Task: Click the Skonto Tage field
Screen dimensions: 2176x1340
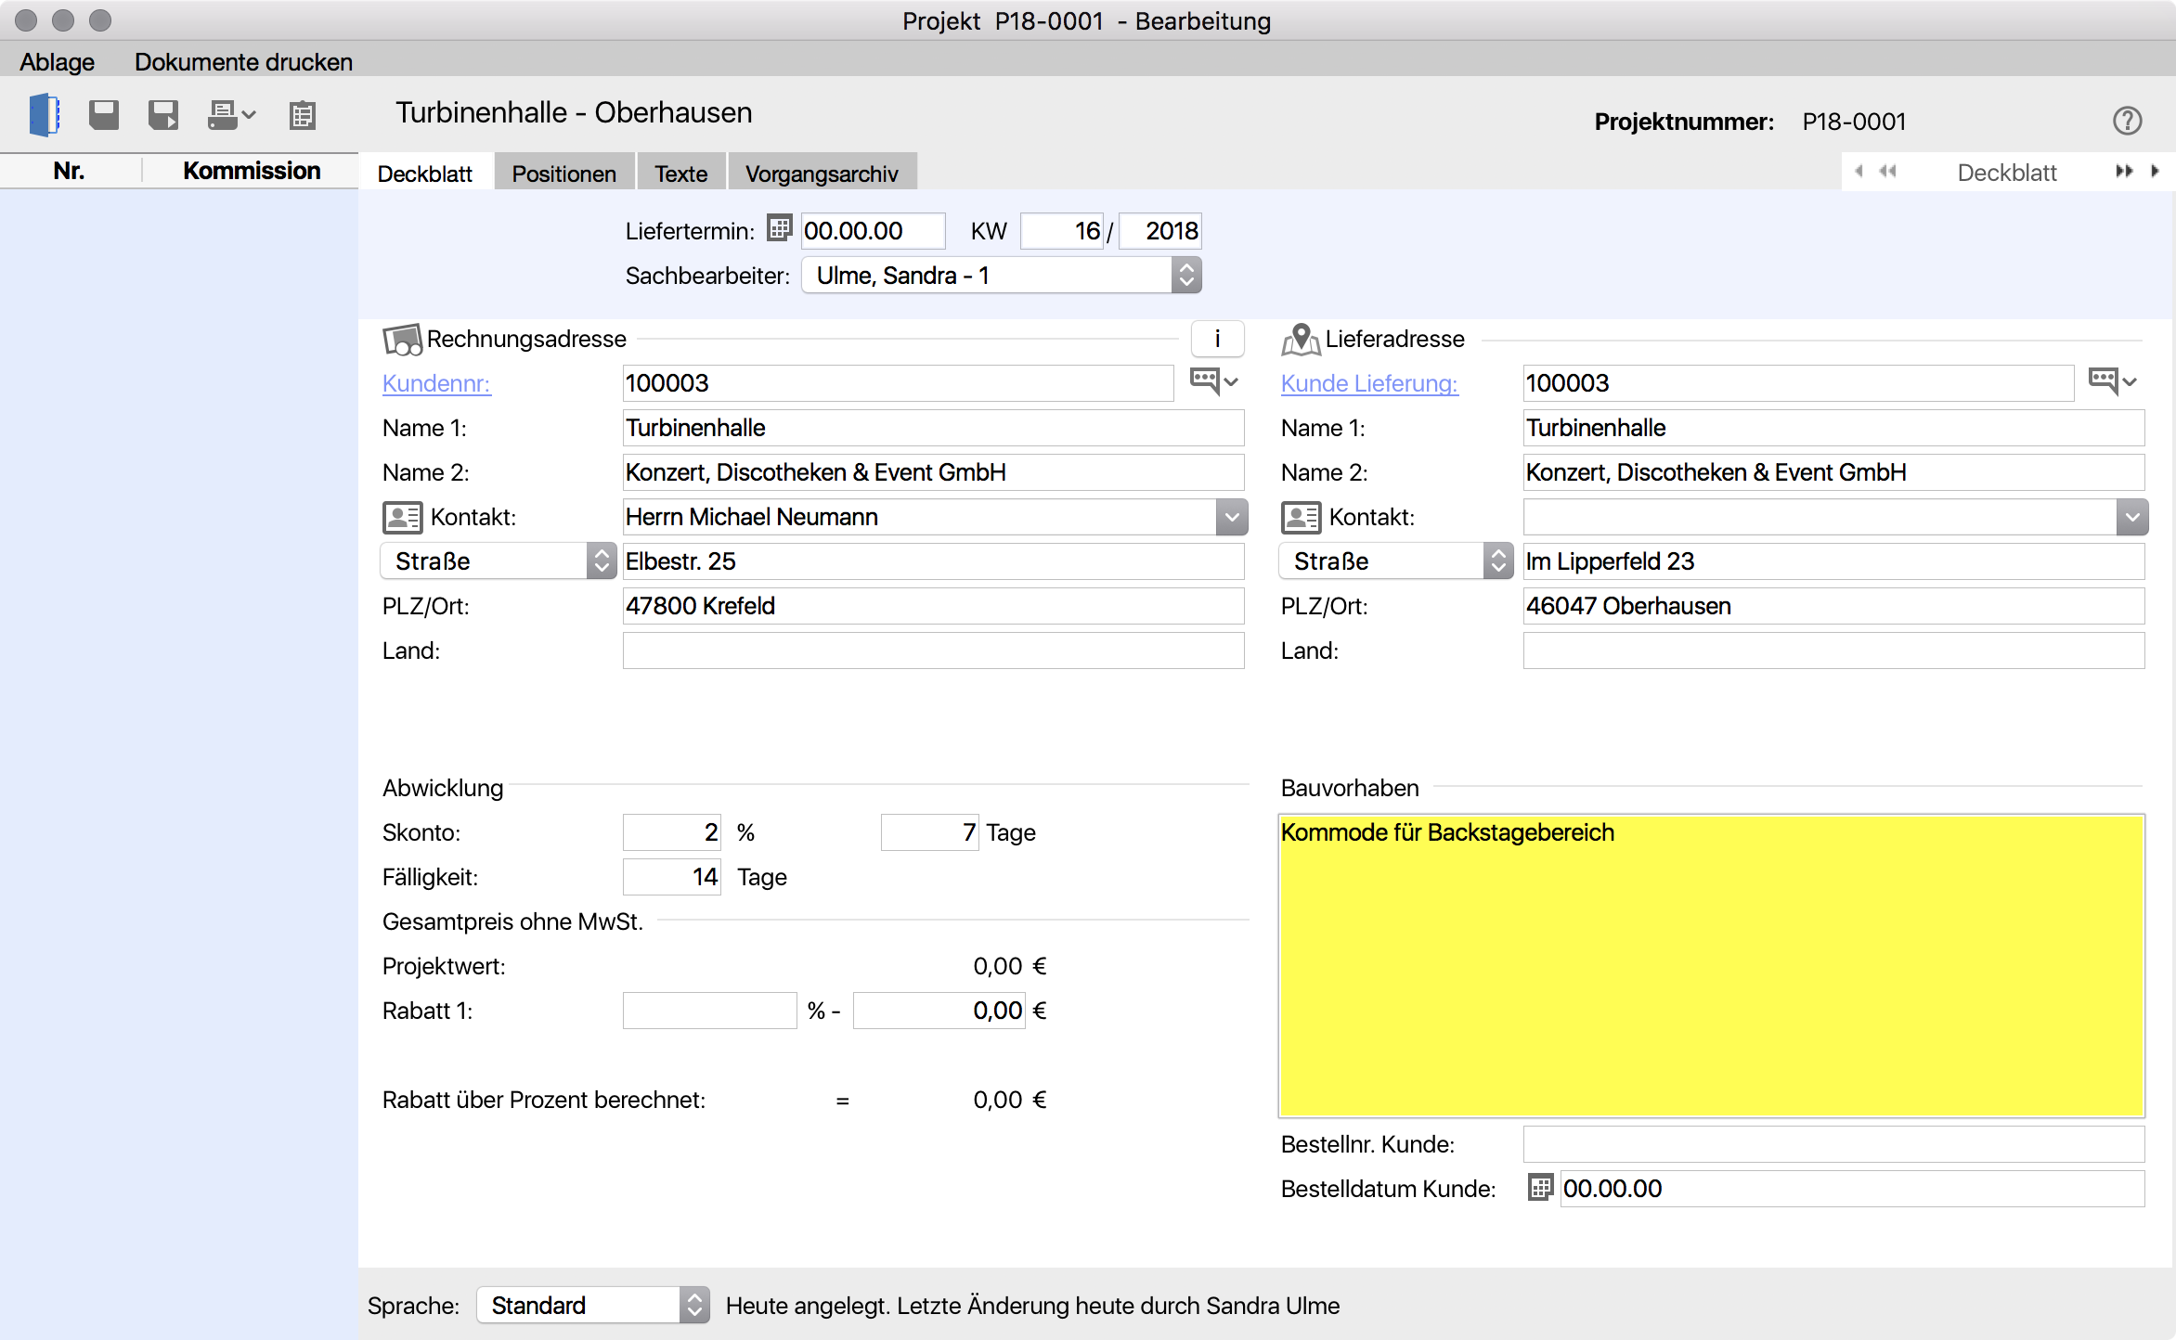Action: (x=929, y=832)
